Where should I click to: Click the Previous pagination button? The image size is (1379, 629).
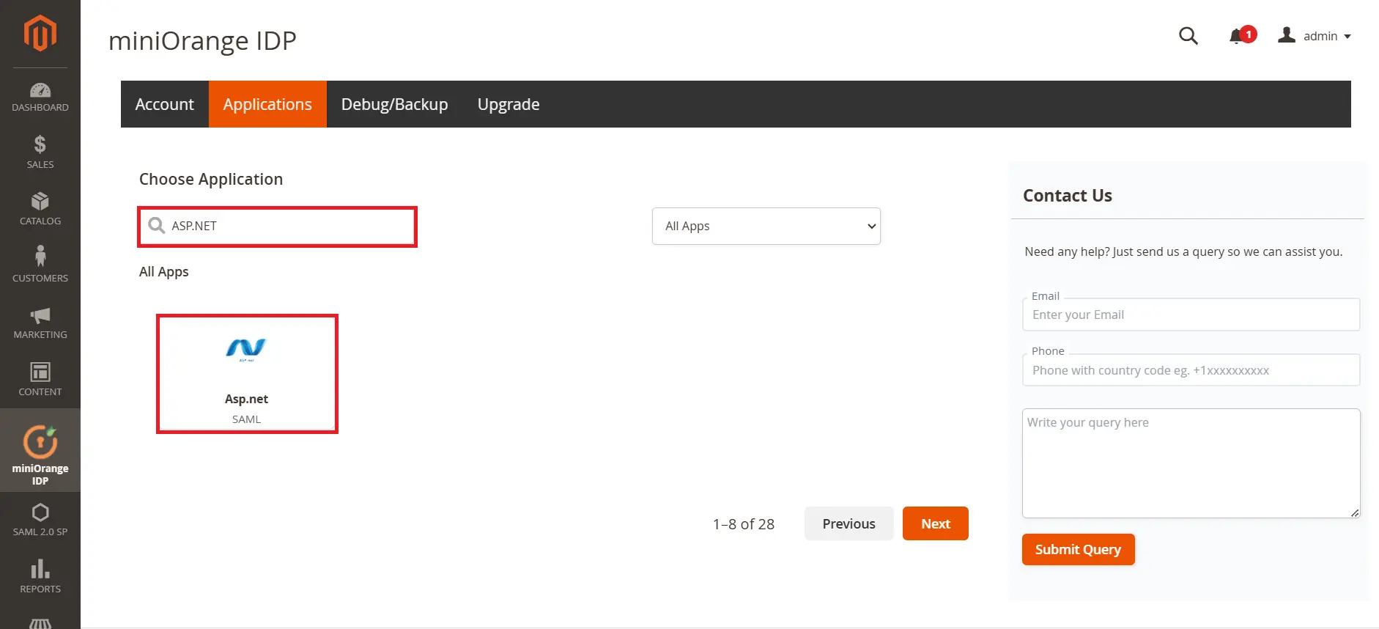pos(849,523)
